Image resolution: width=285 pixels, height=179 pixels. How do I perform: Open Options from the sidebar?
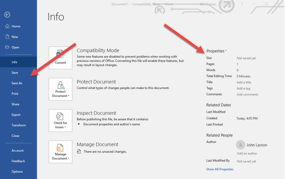tap(17, 171)
